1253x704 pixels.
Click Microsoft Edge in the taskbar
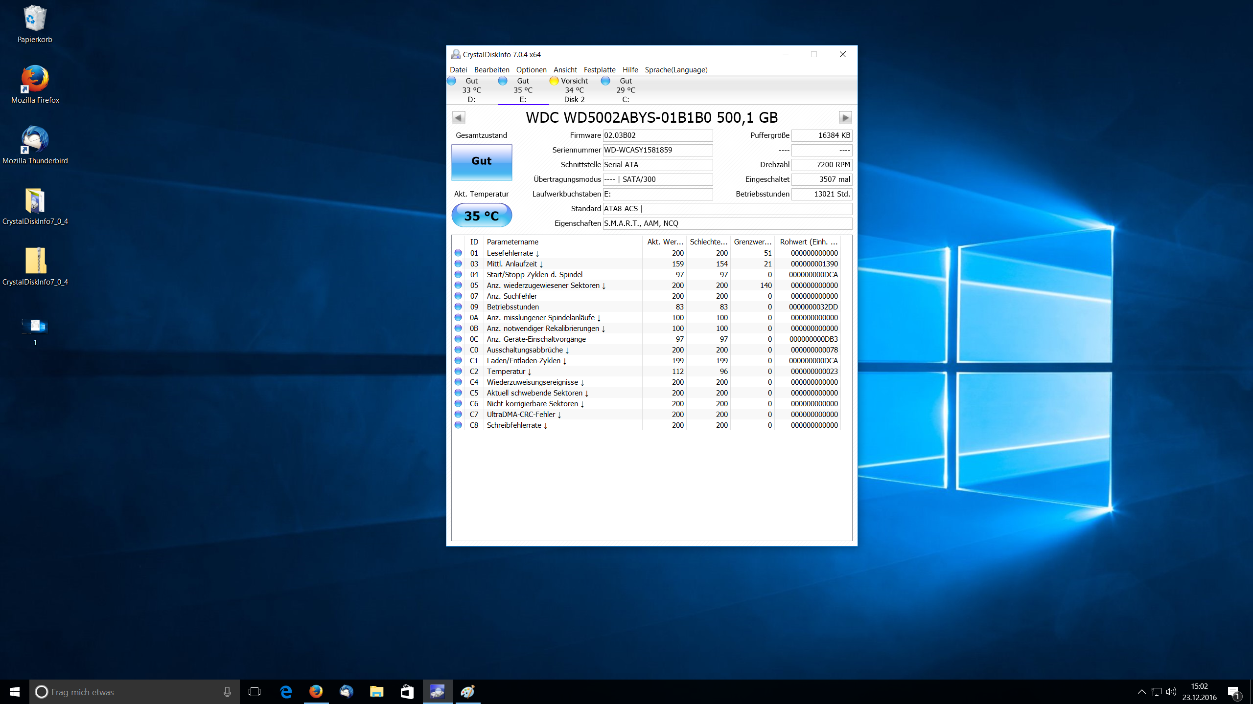click(286, 692)
